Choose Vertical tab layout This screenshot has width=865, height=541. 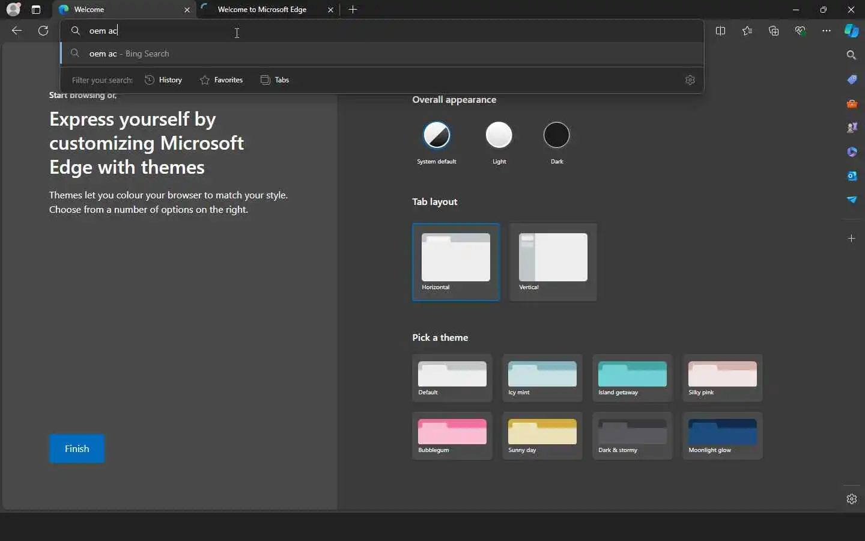point(553,262)
